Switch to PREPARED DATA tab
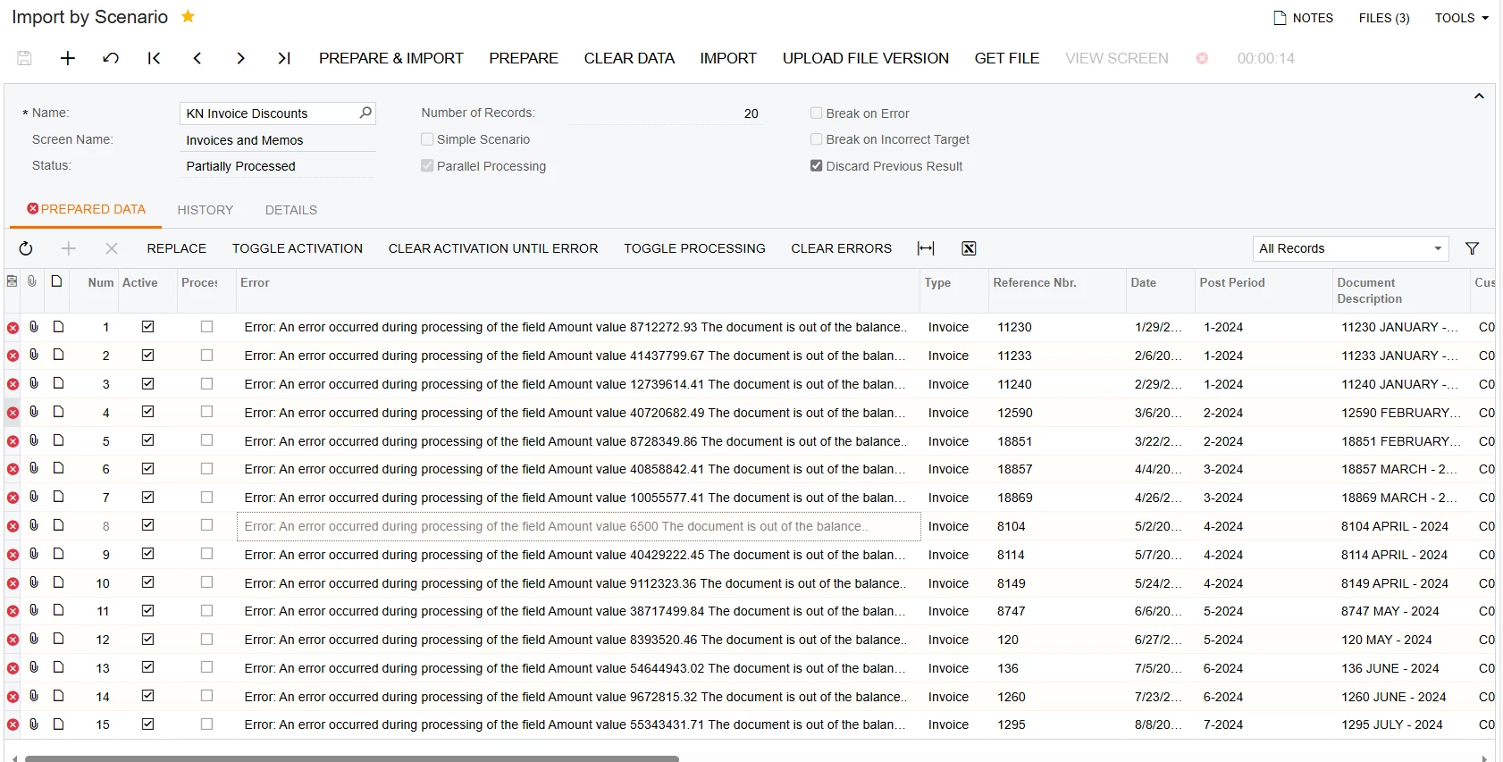The image size is (1503, 762). pos(86,209)
